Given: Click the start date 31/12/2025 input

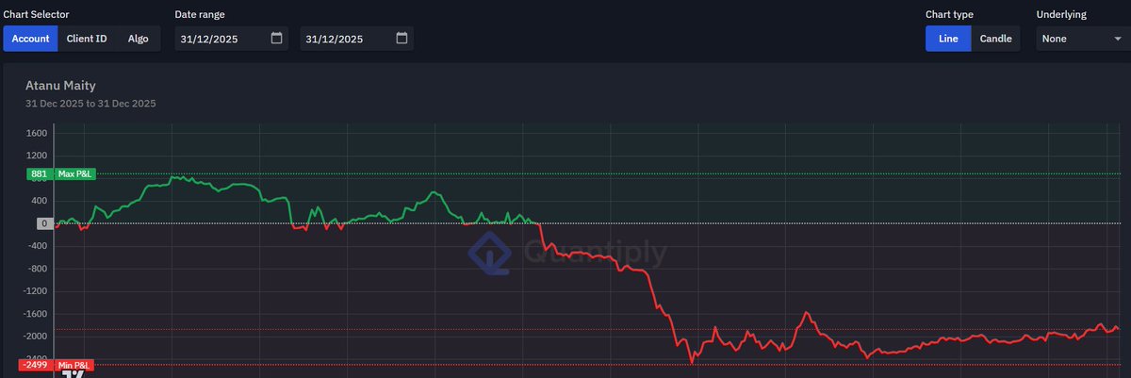Looking at the screenshot, I should pyautogui.click(x=232, y=39).
